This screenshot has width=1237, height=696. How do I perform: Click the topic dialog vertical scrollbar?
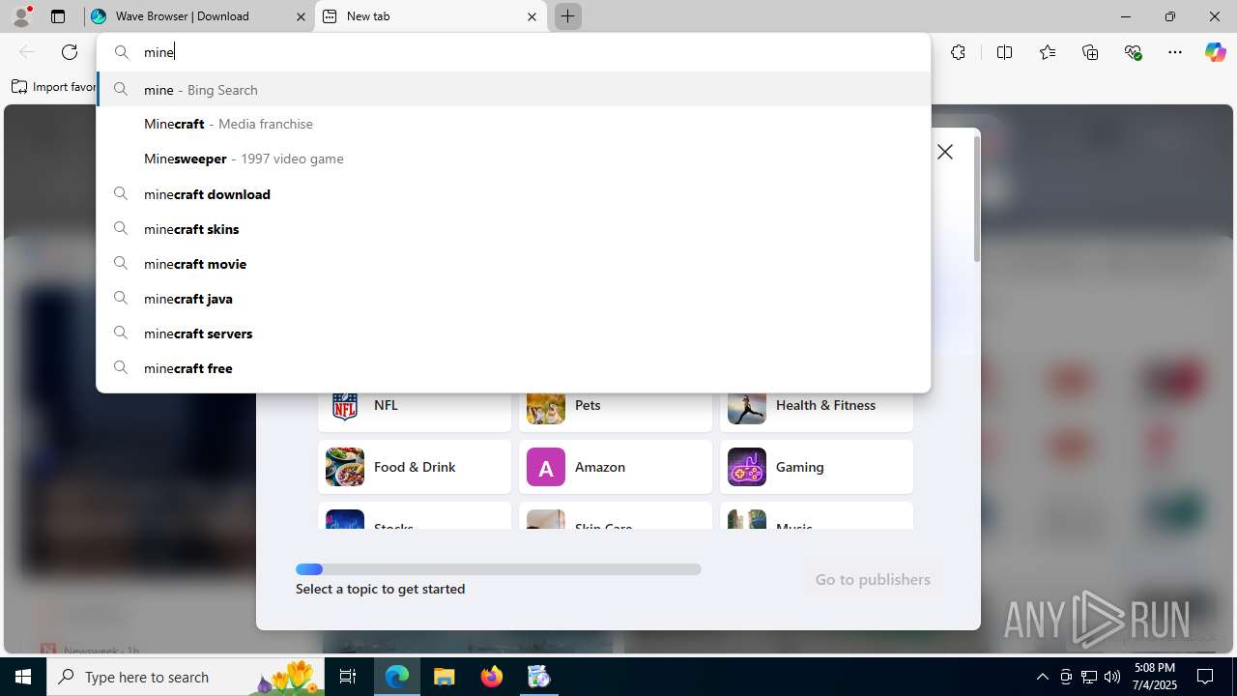coord(977,199)
